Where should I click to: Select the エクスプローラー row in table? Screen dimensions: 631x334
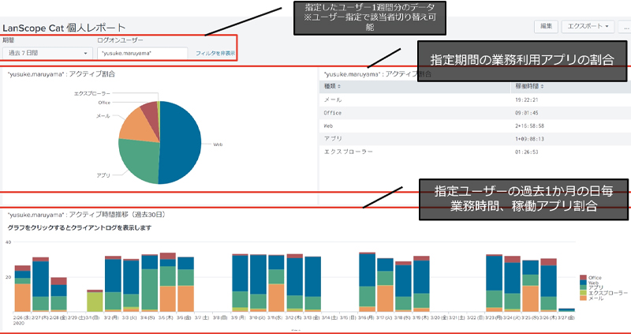pos(475,152)
